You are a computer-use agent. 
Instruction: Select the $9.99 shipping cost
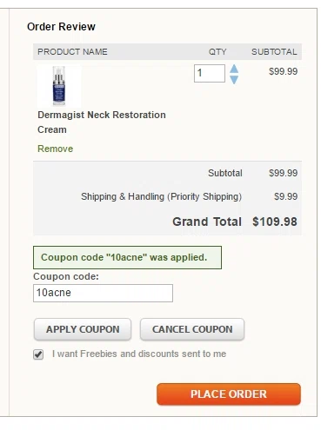(x=286, y=196)
